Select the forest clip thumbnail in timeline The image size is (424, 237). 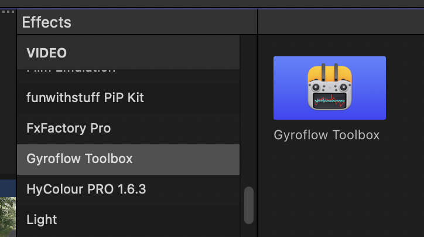pyautogui.click(x=8, y=216)
